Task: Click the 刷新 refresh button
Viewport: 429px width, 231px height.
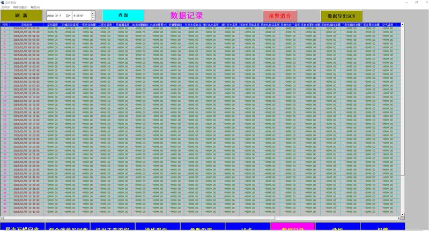Action: coord(21,16)
